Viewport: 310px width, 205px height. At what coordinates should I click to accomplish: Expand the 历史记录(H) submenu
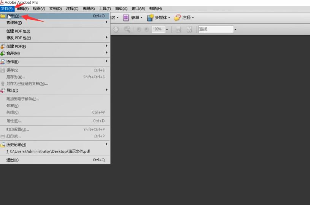point(55,145)
